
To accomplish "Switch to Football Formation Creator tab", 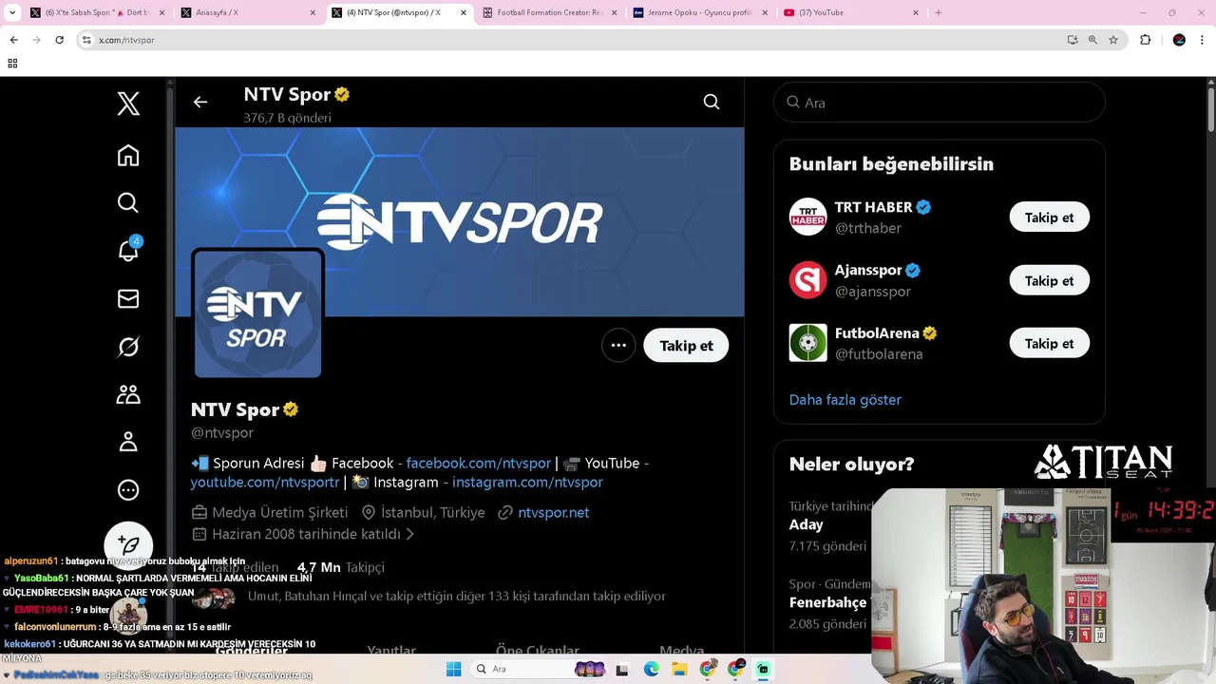I will [x=550, y=12].
